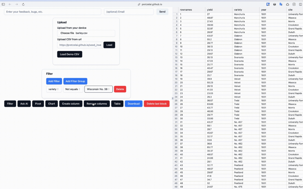Click the translate extension icon
This screenshot has width=303, height=189.
(281, 4)
